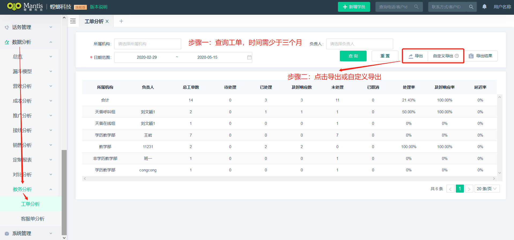Click the notification bell icon
Viewport: 514px width, 240px height.
(x=485, y=7)
